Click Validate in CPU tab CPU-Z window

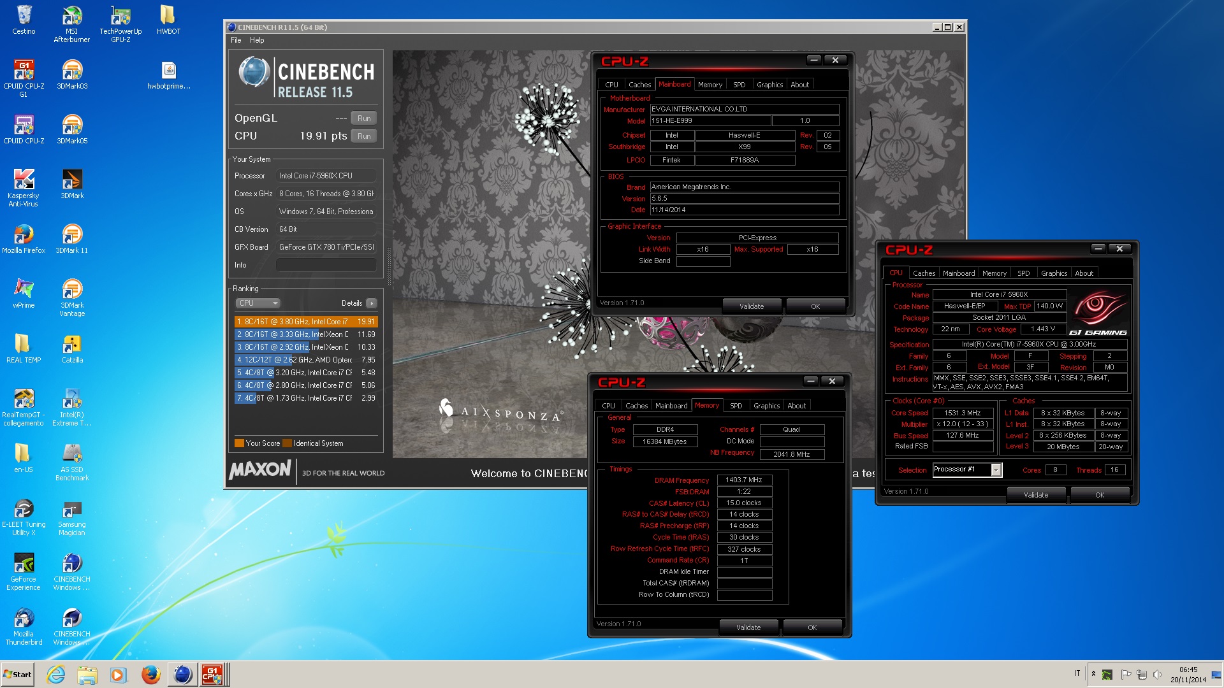[x=1036, y=495]
